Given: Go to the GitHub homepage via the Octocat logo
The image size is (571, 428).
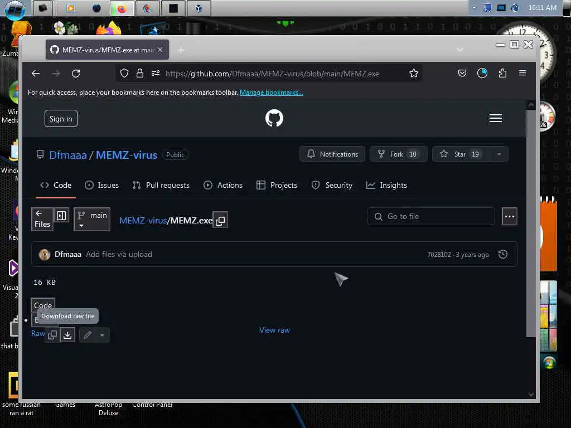Looking at the screenshot, I should [x=274, y=118].
